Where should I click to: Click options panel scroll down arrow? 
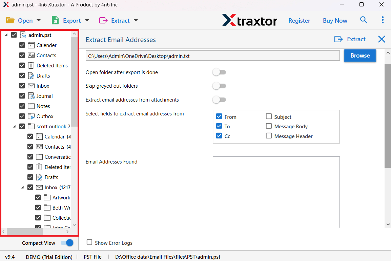coord(388,224)
